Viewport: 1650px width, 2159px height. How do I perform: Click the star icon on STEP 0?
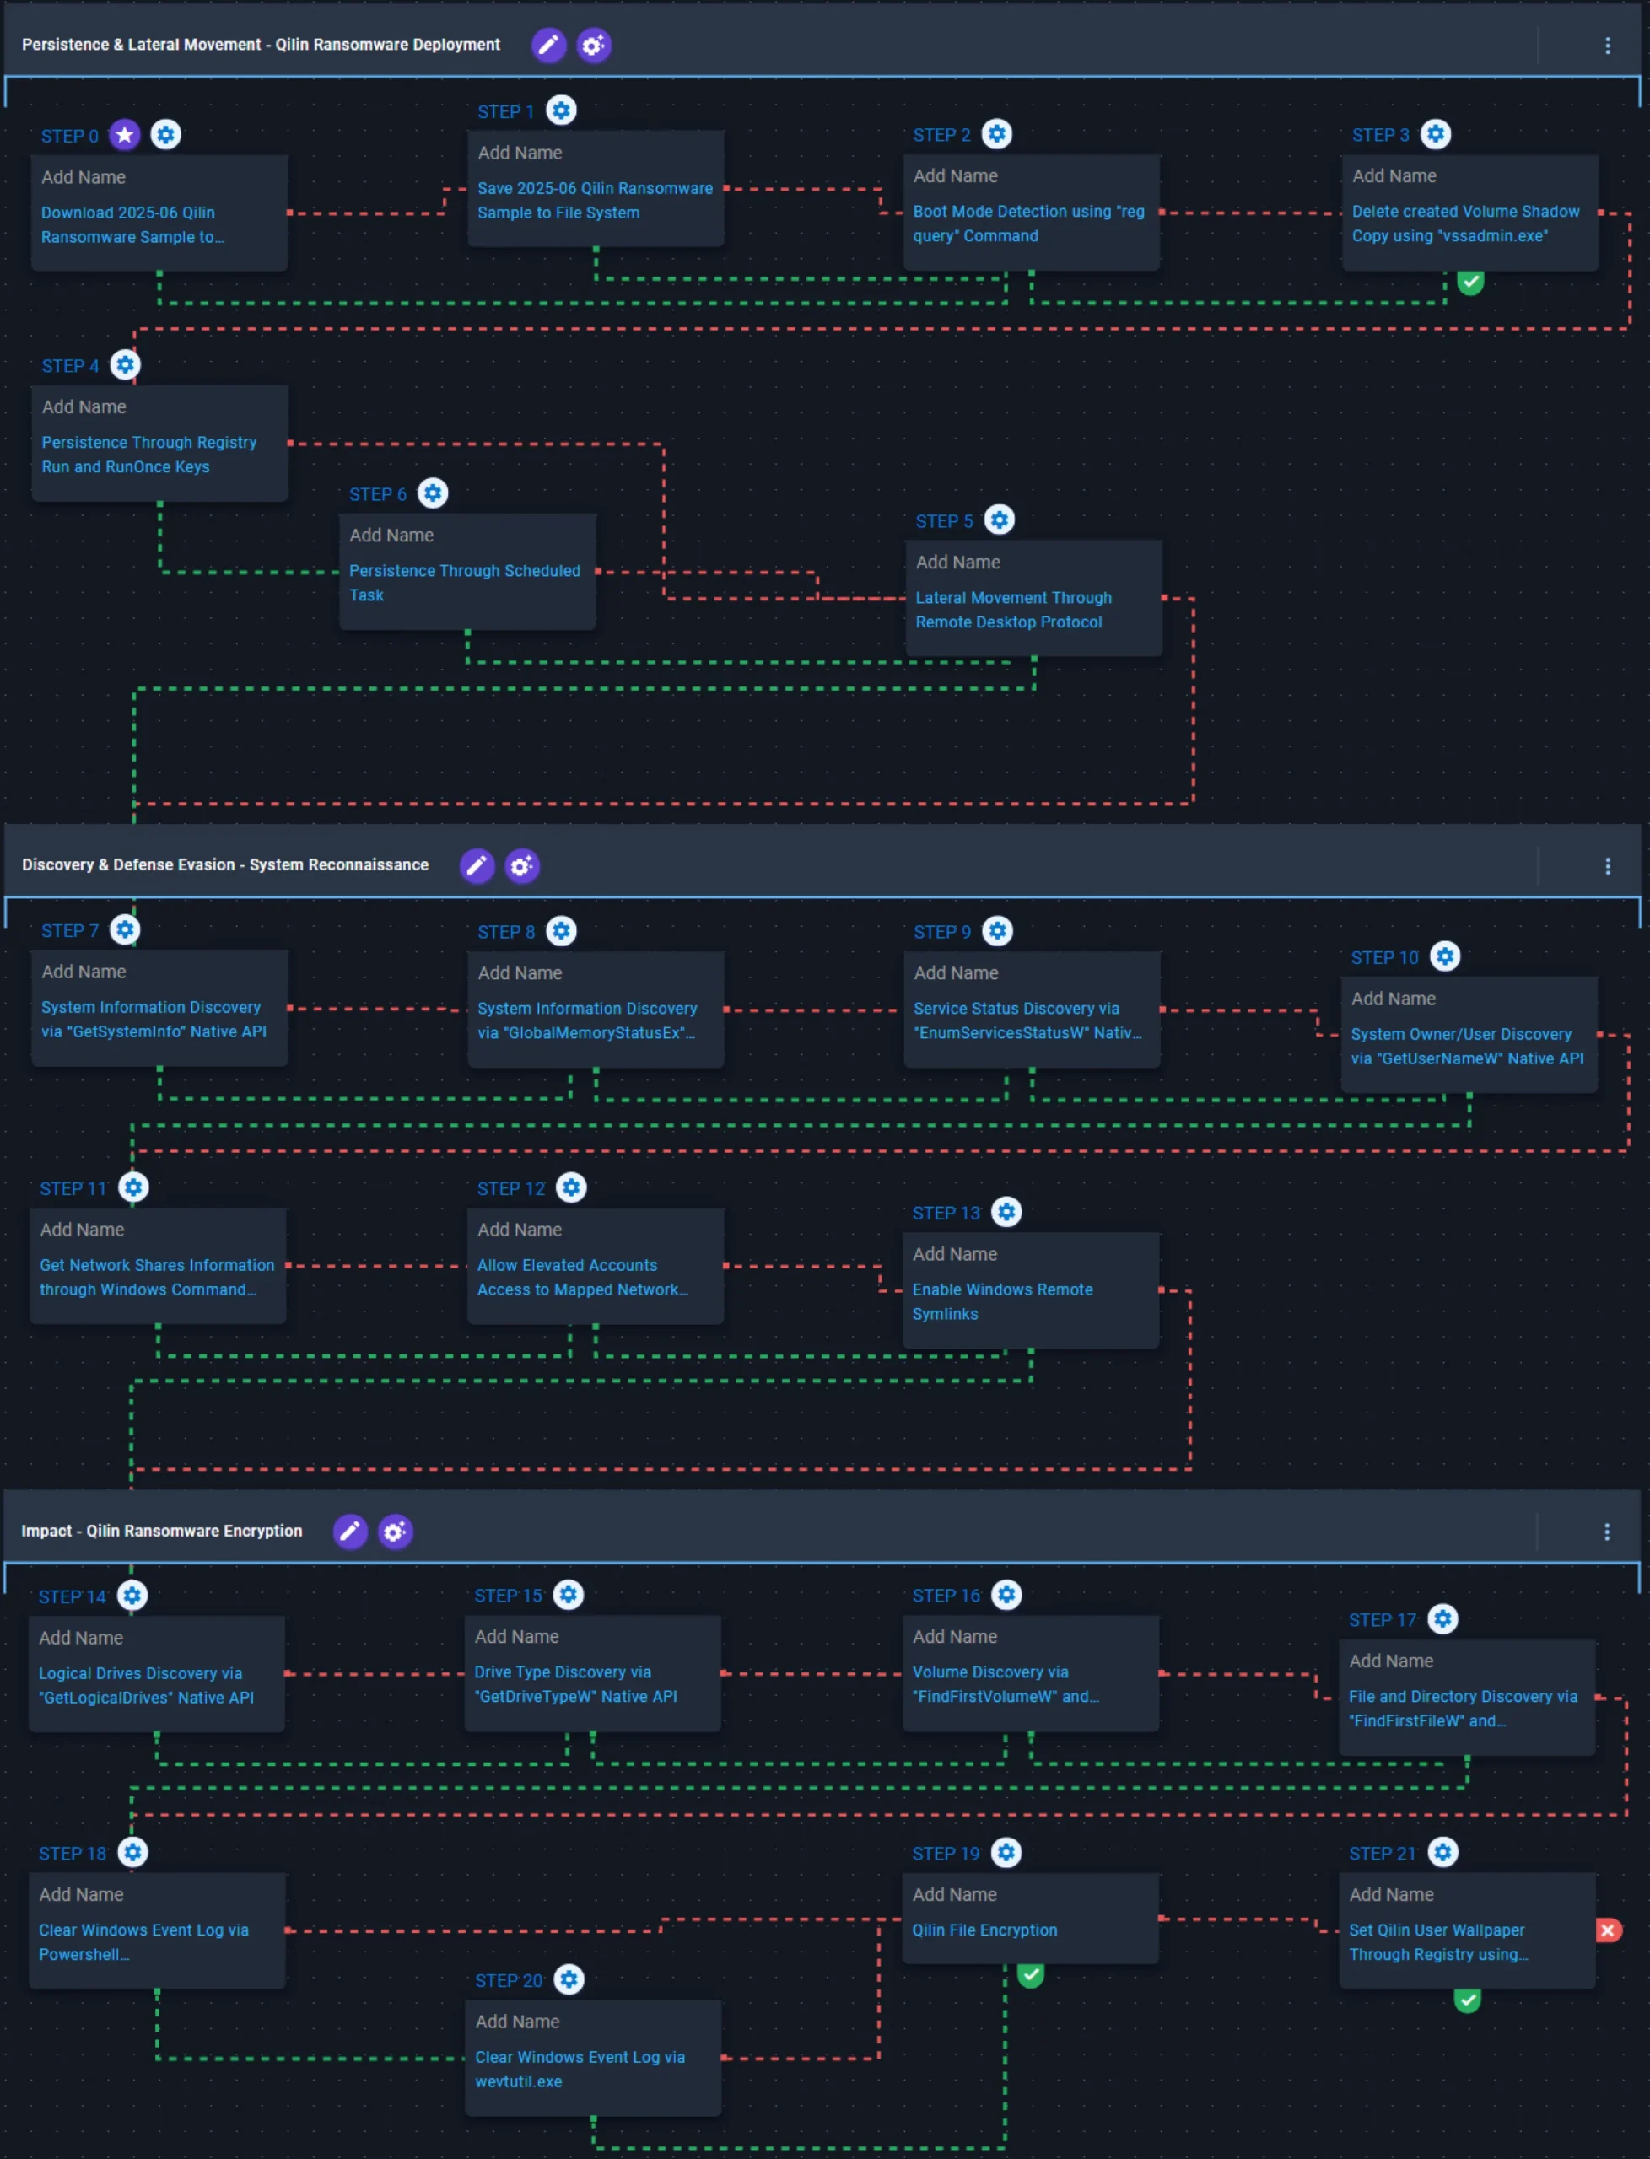point(124,136)
